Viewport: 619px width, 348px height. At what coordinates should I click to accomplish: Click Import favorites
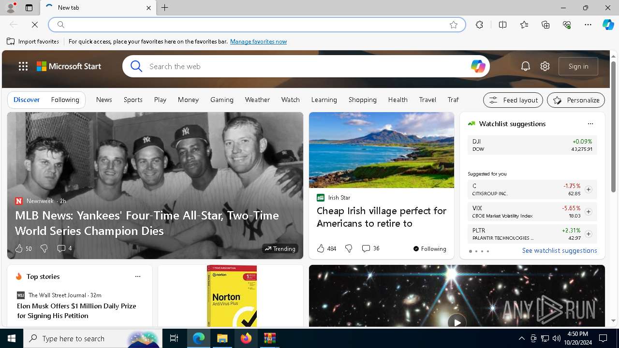[x=33, y=42]
